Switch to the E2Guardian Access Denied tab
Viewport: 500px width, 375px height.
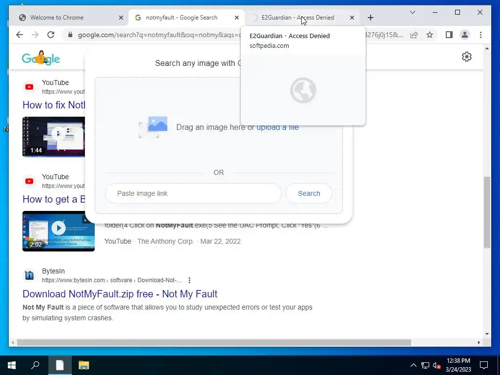[x=302, y=18]
